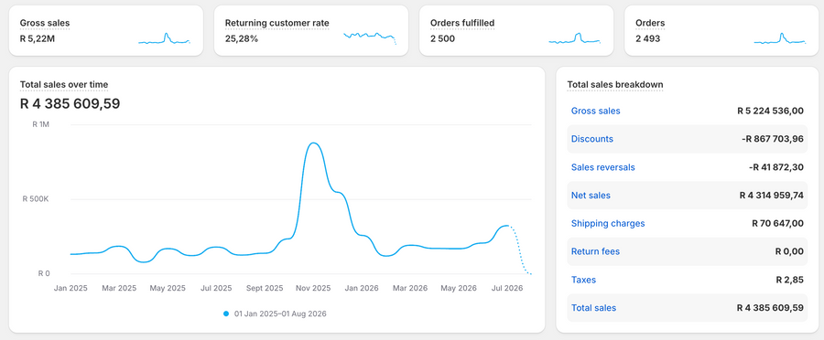824x340 pixels.
Task: Click the 2 500 orders fulfilled value
Action: tap(442, 38)
